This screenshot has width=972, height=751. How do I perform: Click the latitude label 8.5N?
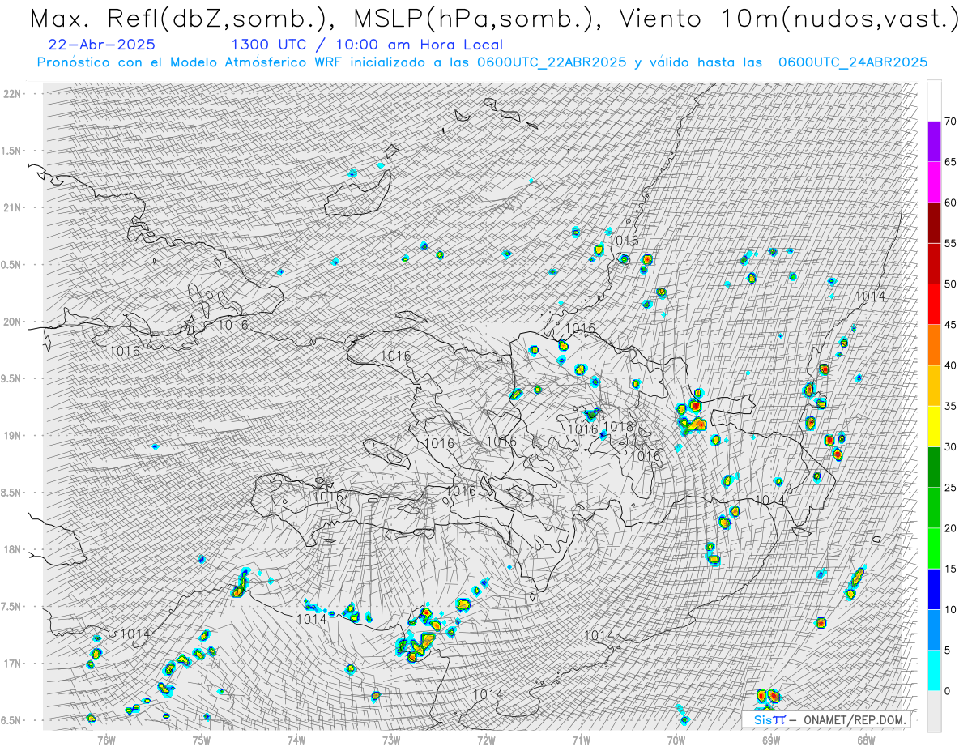coord(11,493)
